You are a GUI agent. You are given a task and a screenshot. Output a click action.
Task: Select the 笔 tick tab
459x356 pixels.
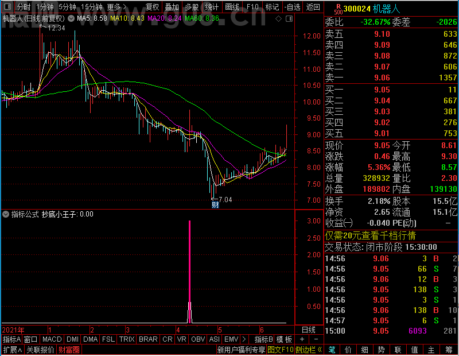(332, 350)
